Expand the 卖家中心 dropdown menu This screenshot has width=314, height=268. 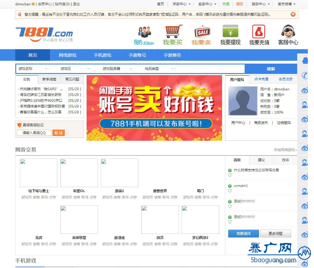tap(207, 4)
